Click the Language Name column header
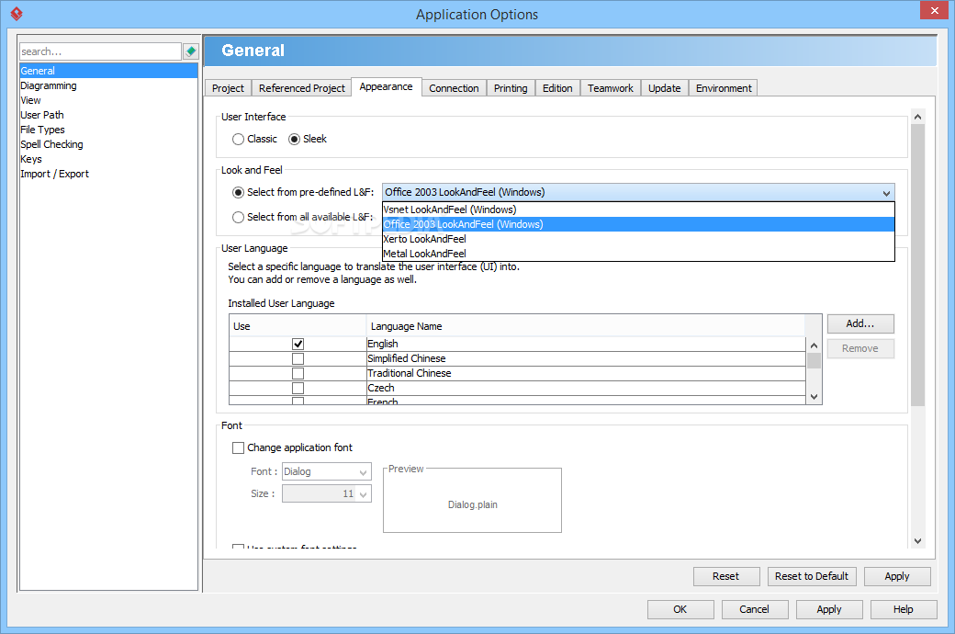This screenshot has width=955, height=634. (x=585, y=326)
